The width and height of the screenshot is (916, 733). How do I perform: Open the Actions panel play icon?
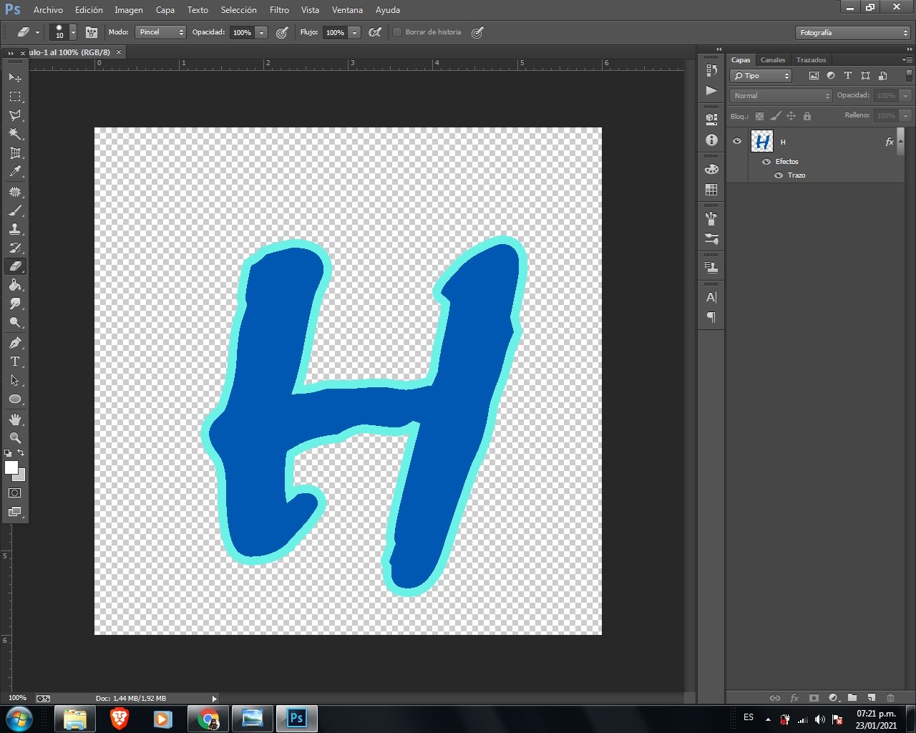[x=711, y=90]
